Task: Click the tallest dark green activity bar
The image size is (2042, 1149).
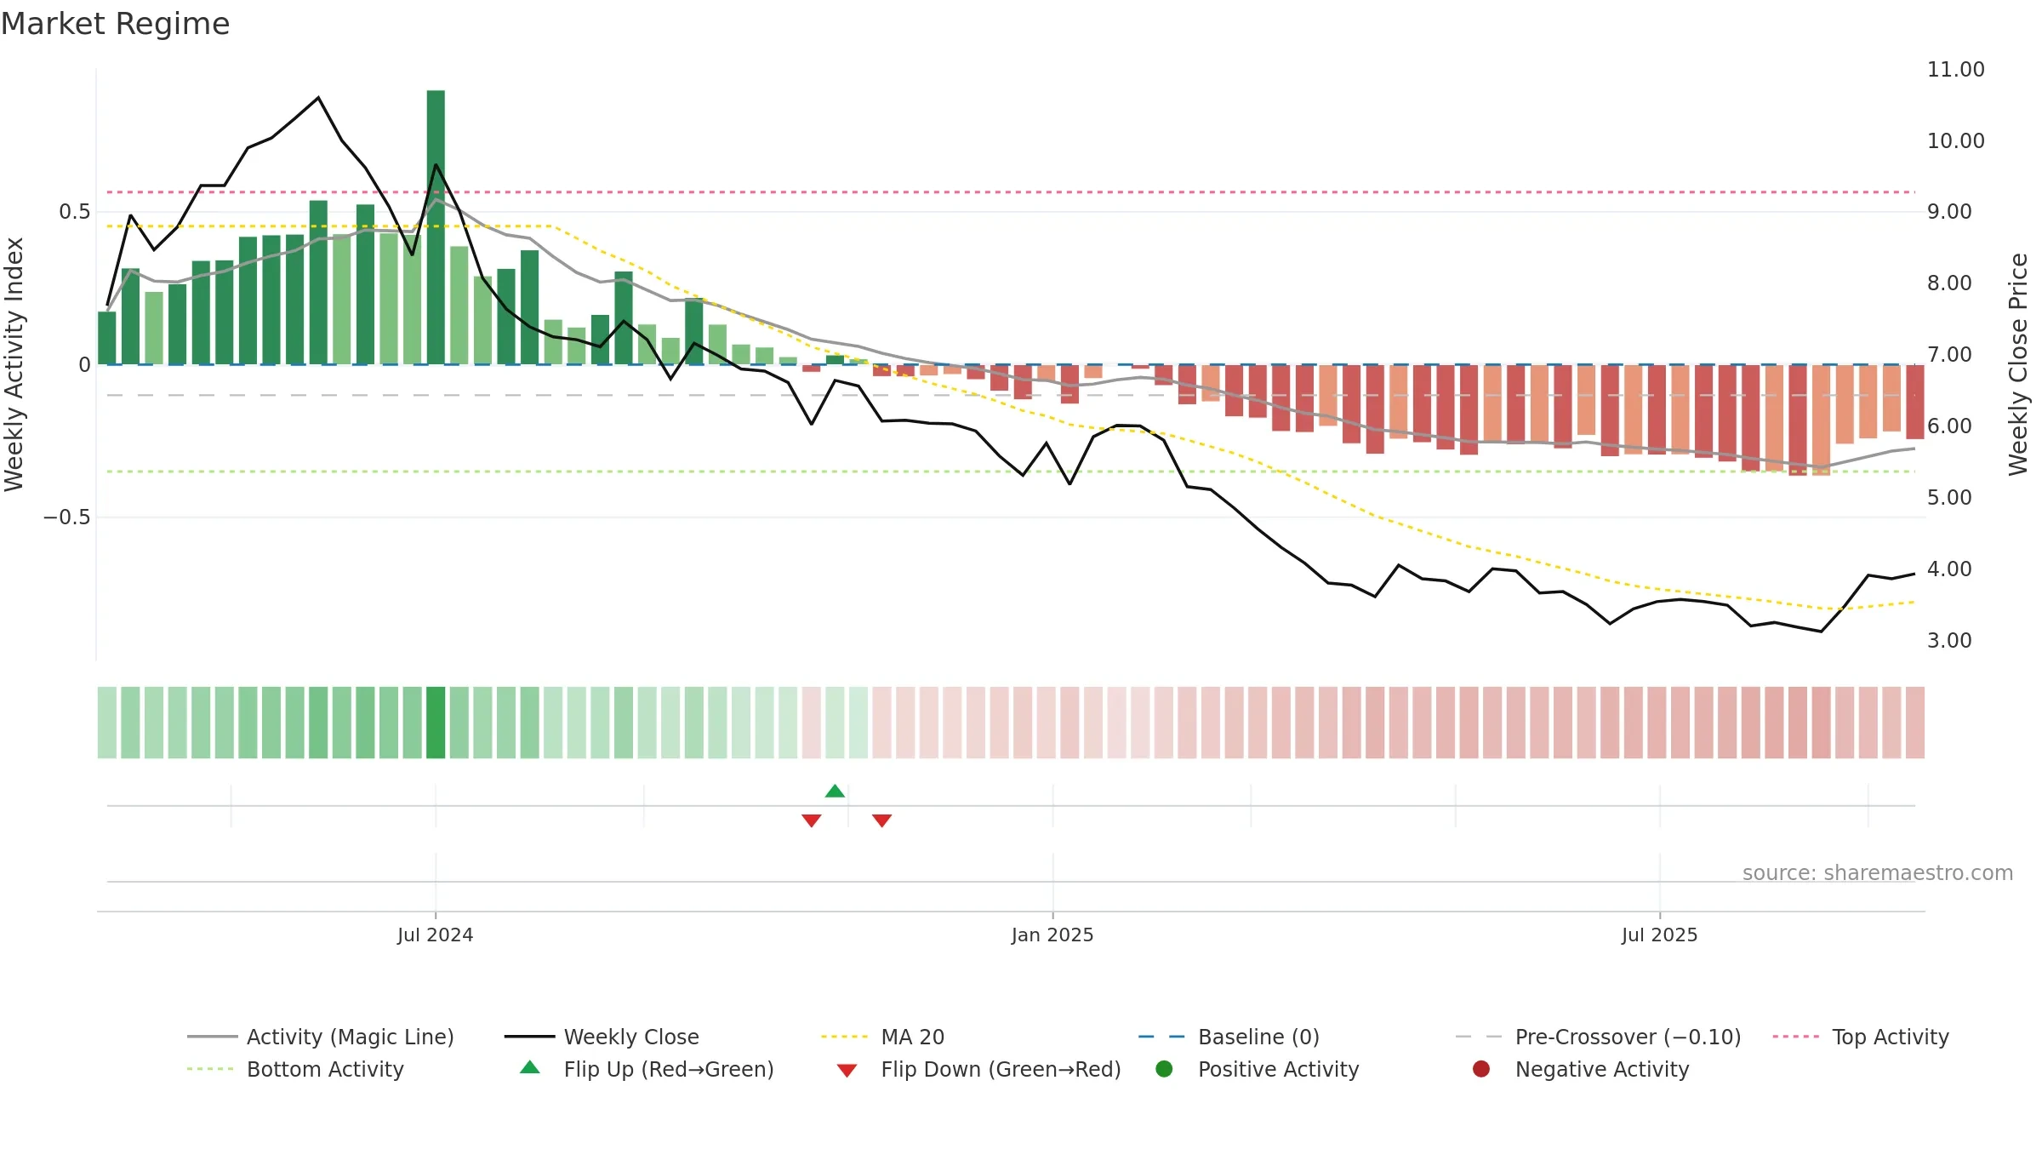Action: click(436, 227)
